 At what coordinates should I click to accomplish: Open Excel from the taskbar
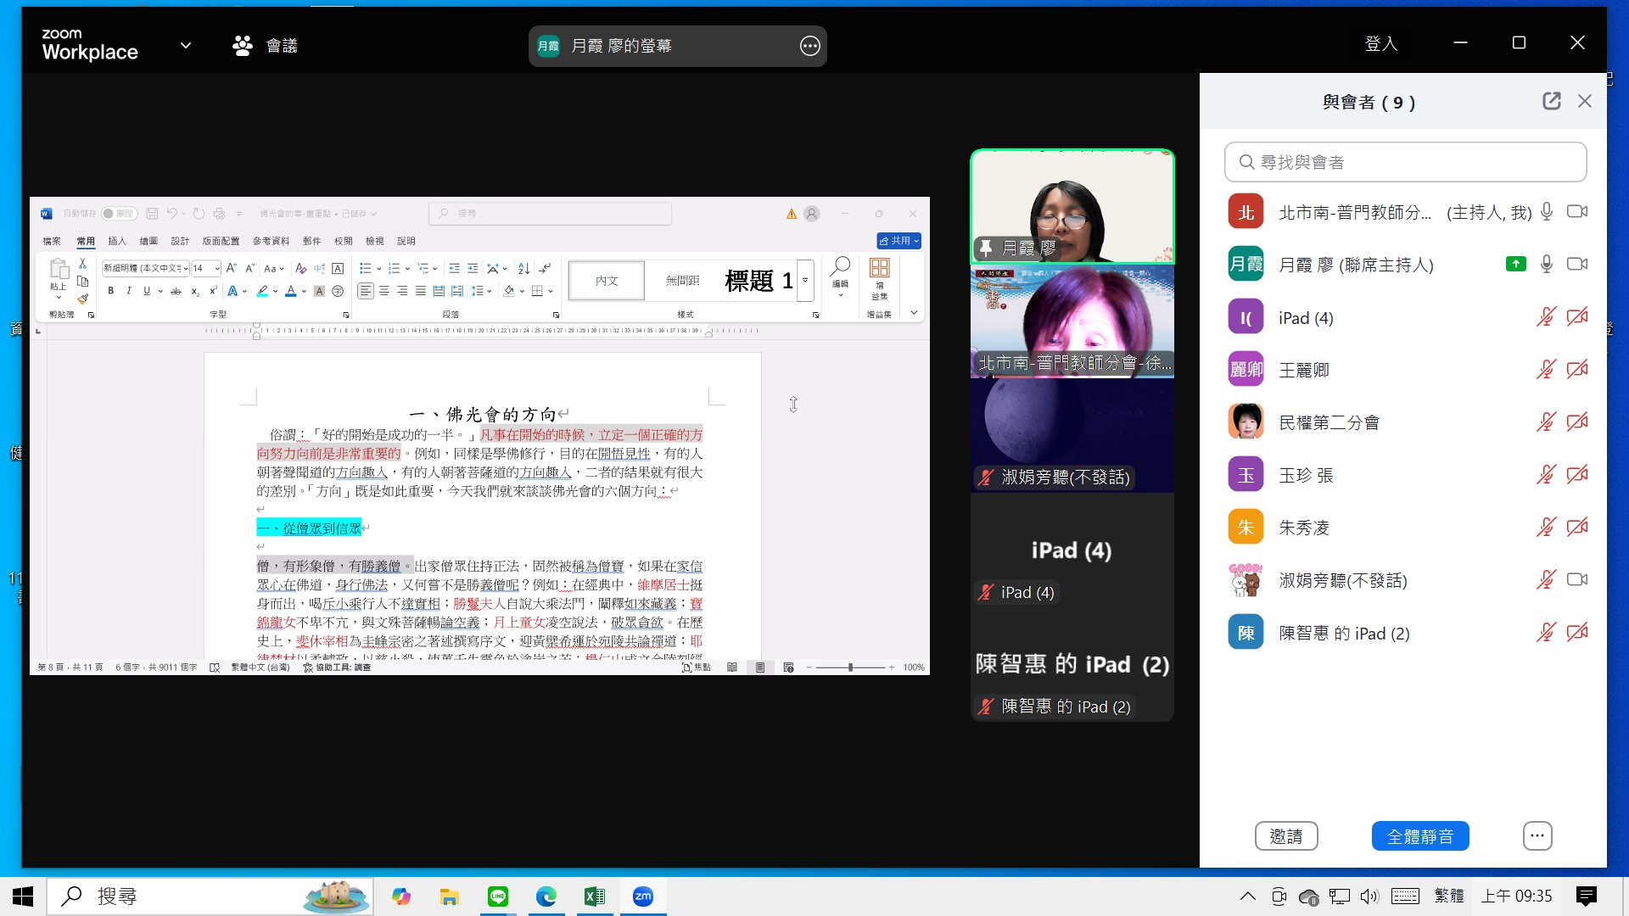pyautogui.click(x=594, y=896)
